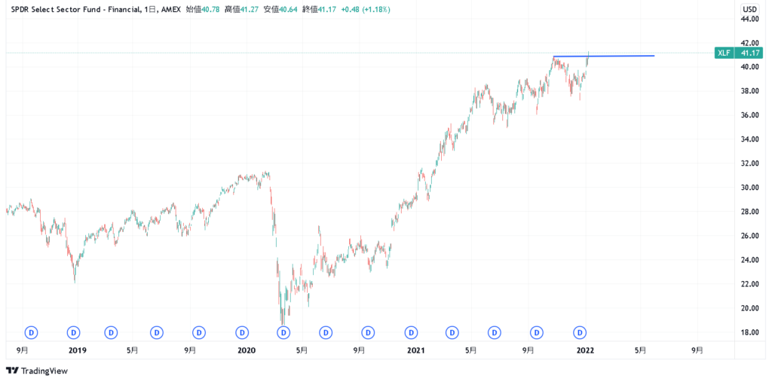The width and height of the screenshot is (772, 382).
Task: Click the dividend marker above 2022
Action: click(581, 332)
